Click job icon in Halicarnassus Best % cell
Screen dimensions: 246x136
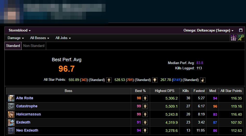click(x=145, y=114)
